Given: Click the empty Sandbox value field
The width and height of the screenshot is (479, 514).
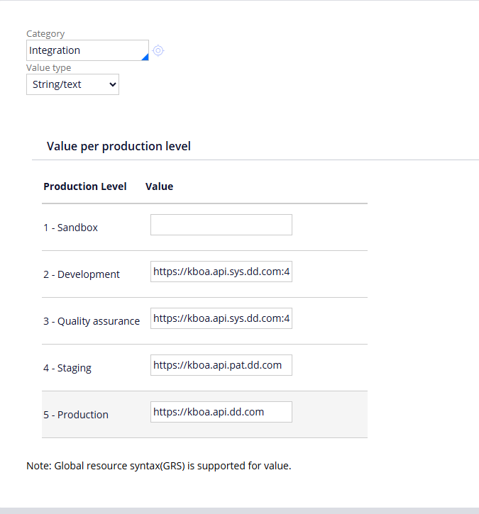Looking at the screenshot, I should (221, 225).
